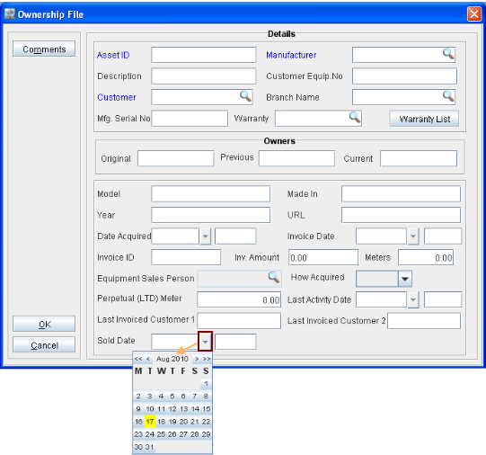
Task: Pick day 25 in the calendar
Action: click(161, 434)
